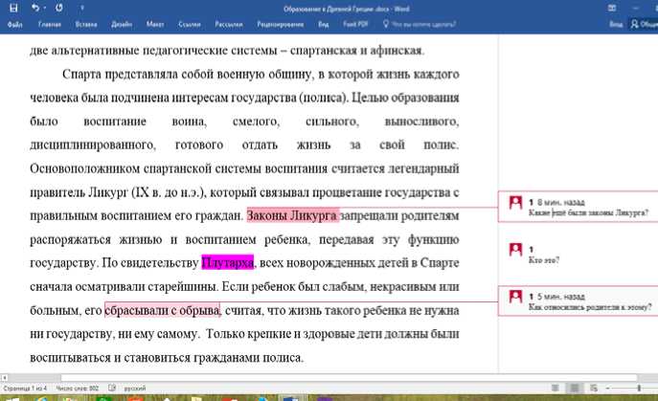
Task: Click the avatar icon of the first comment
Action: [x=516, y=203]
